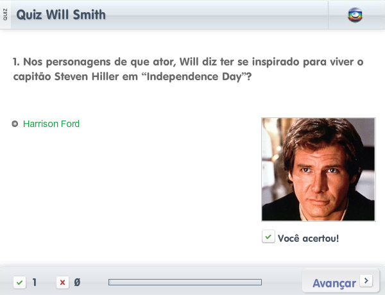
Task: Click the question 1 text
Action: pyautogui.click(x=188, y=69)
